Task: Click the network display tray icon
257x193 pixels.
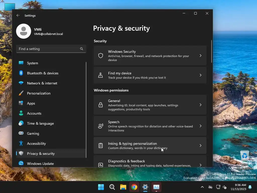Action: click(218, 187)
